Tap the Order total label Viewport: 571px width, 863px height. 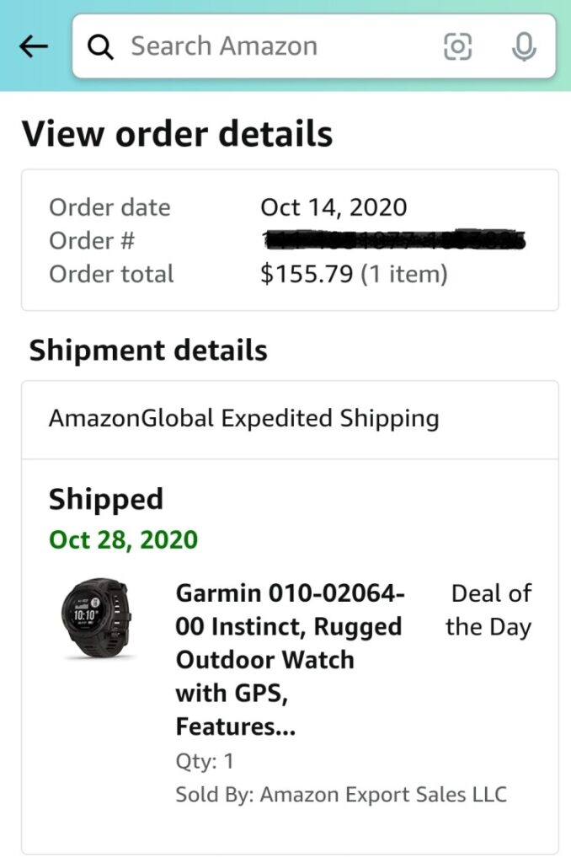[111, 274]
